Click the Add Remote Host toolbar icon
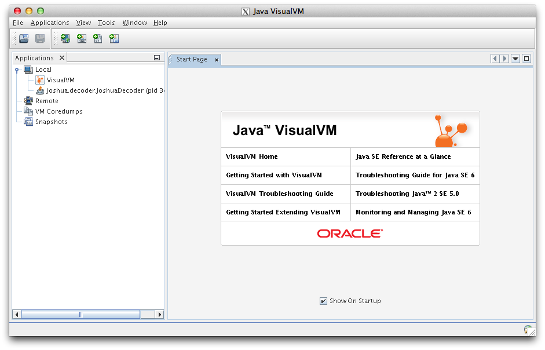This screenshot has height=350, width=545. click(x=65, y=39)
